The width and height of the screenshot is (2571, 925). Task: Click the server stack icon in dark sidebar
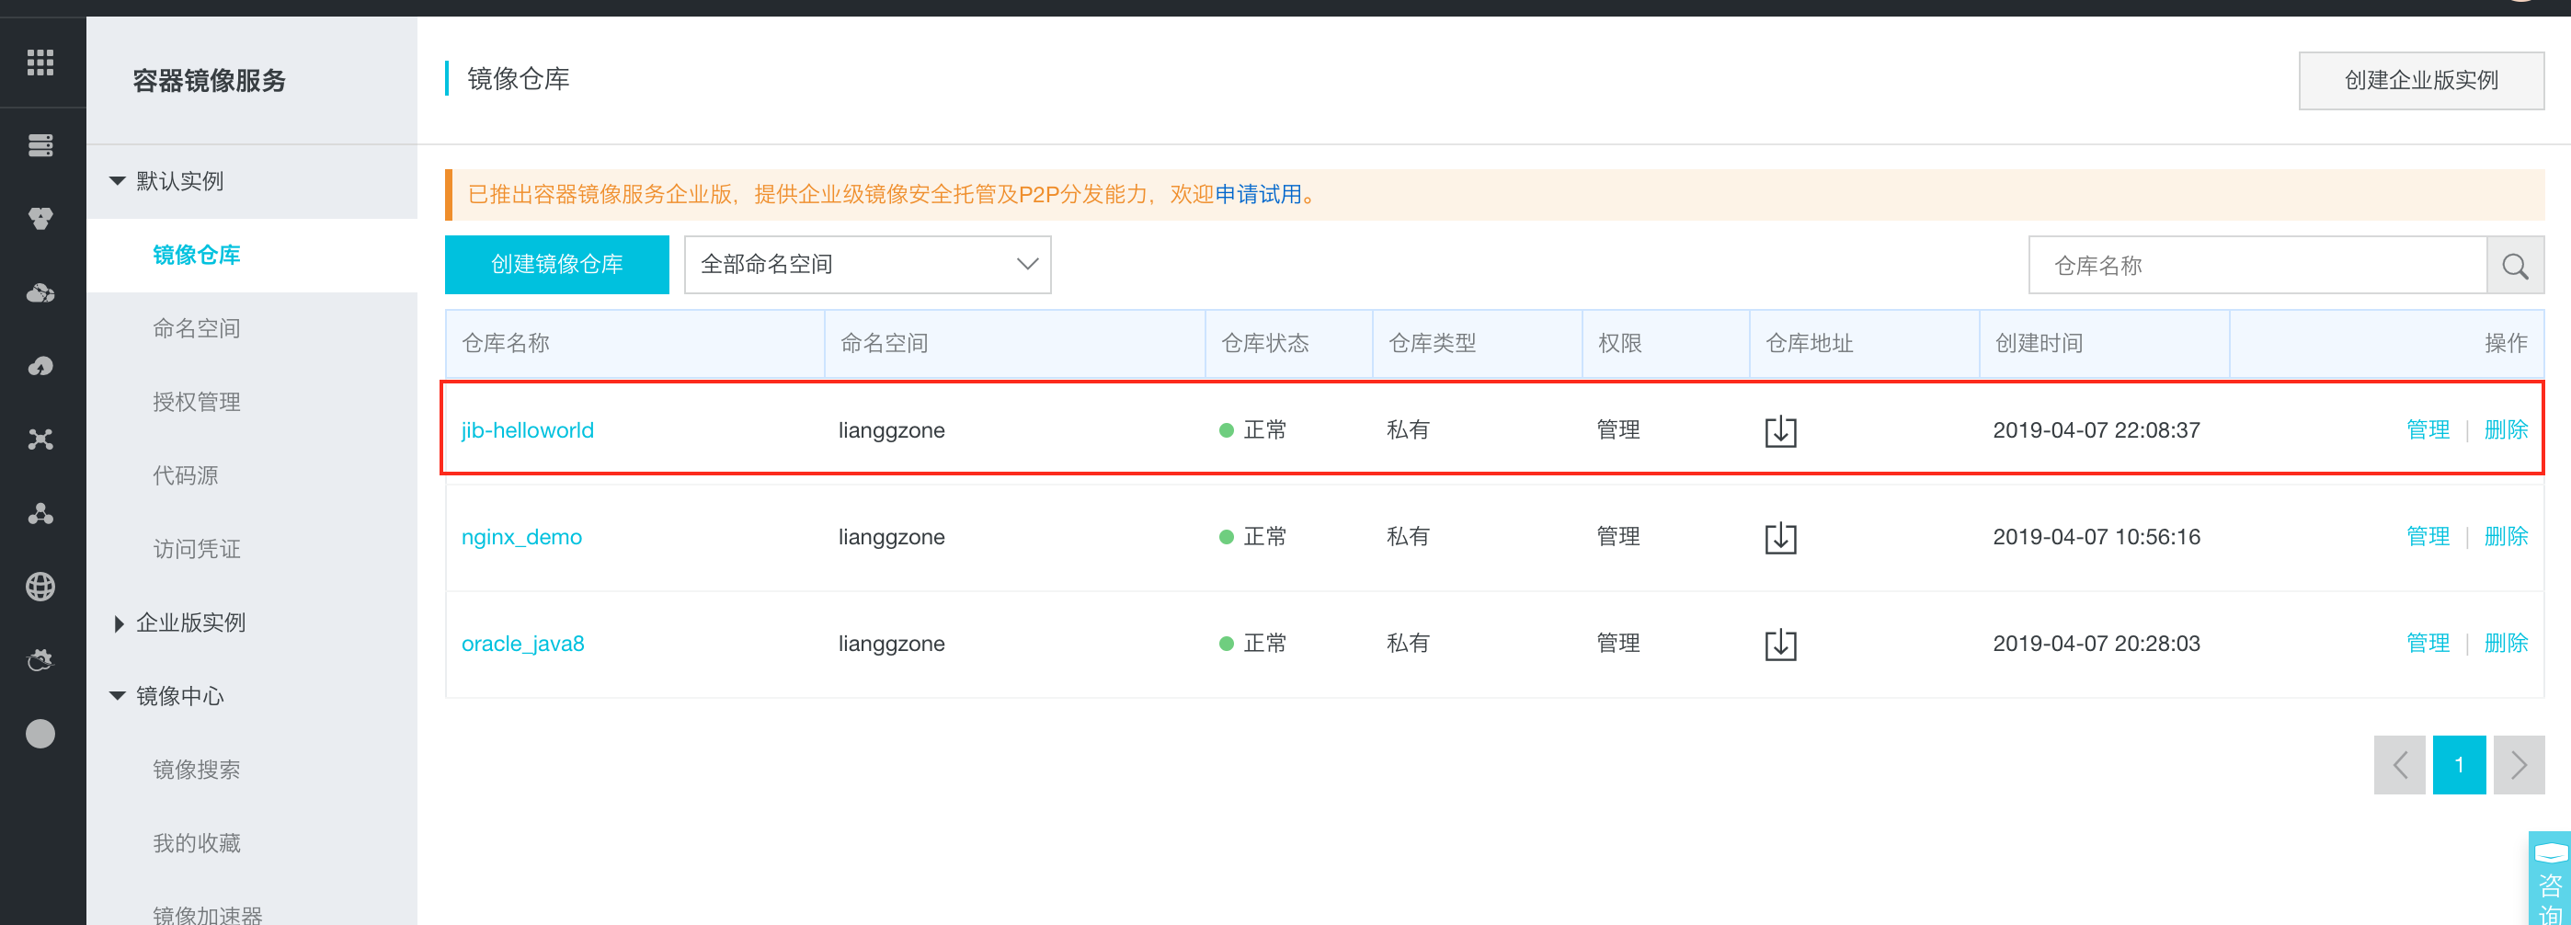pos(40,145)
